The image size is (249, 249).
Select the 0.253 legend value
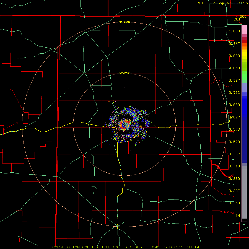[234, 203]
